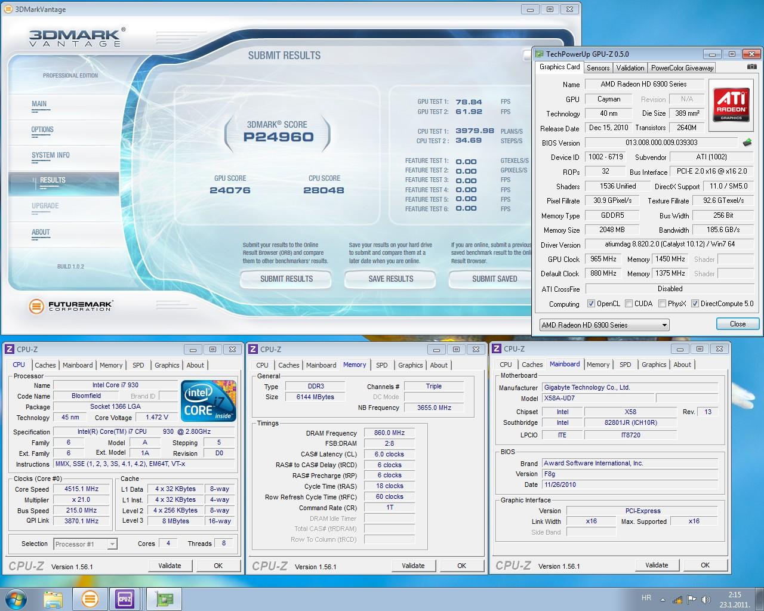Open the MAIN menu in 3DMark Vantage

(x=39, y=104)
